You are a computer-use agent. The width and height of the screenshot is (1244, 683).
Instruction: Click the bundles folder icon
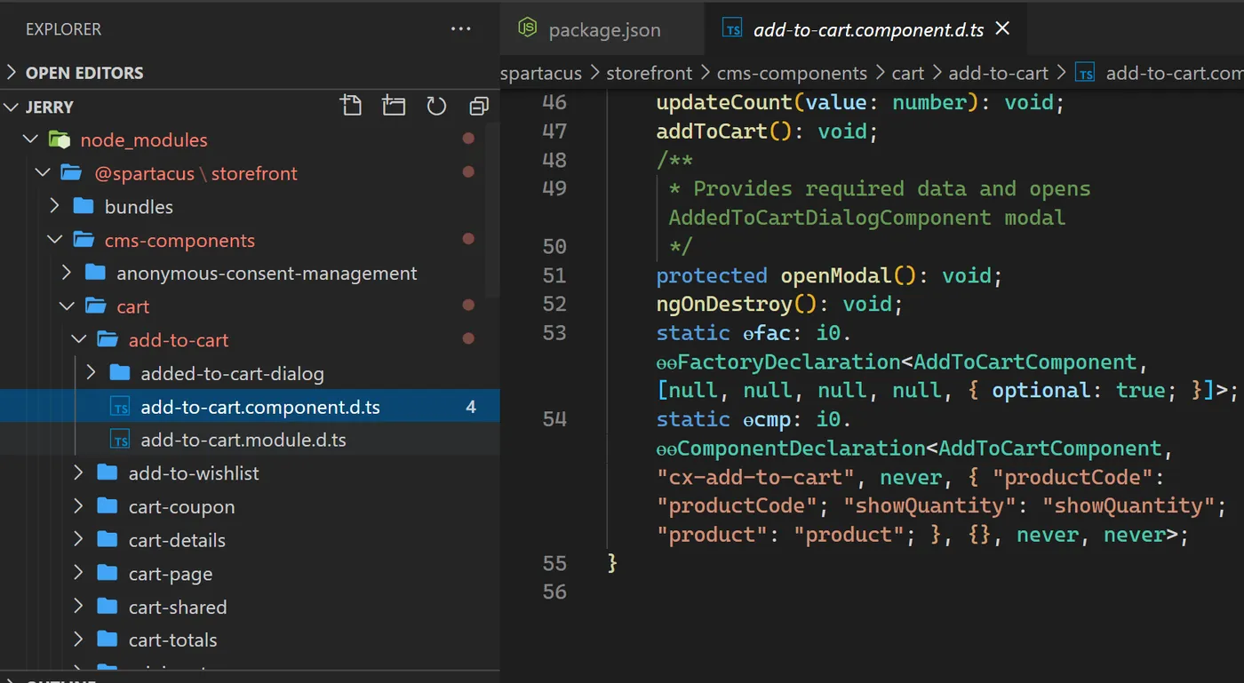[84, 206]
